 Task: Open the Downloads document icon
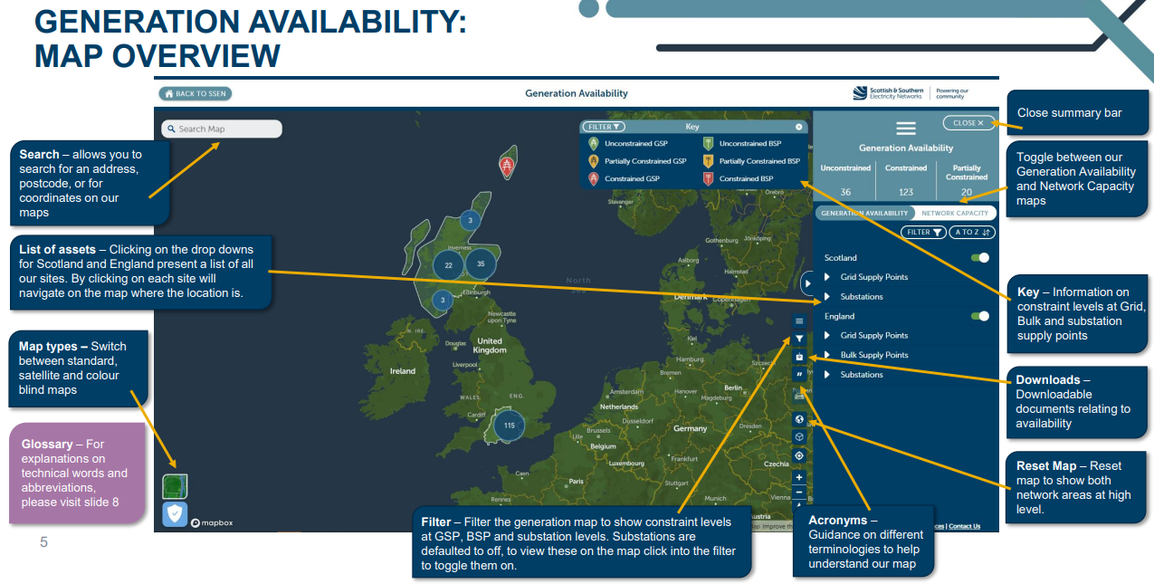point(798,357)
